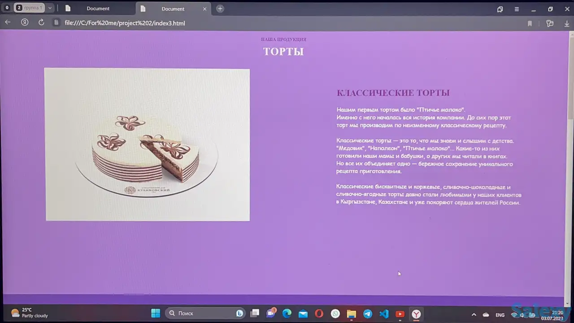Open the Opera browser taskbar icon

[x=319, y=314]
